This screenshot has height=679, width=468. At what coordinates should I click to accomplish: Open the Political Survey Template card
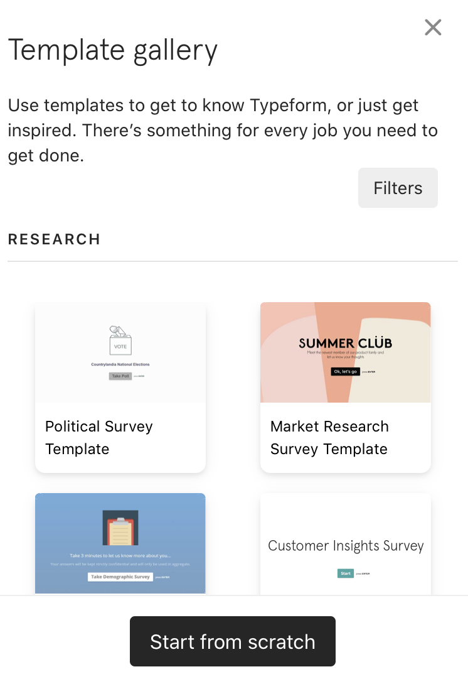coord(120,388)
